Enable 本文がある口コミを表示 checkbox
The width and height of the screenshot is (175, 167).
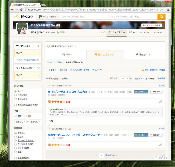pyautogui.click(x=15, y=105)
